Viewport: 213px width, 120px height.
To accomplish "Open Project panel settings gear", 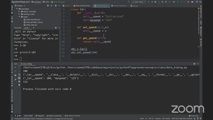I will tap(56, 6).
